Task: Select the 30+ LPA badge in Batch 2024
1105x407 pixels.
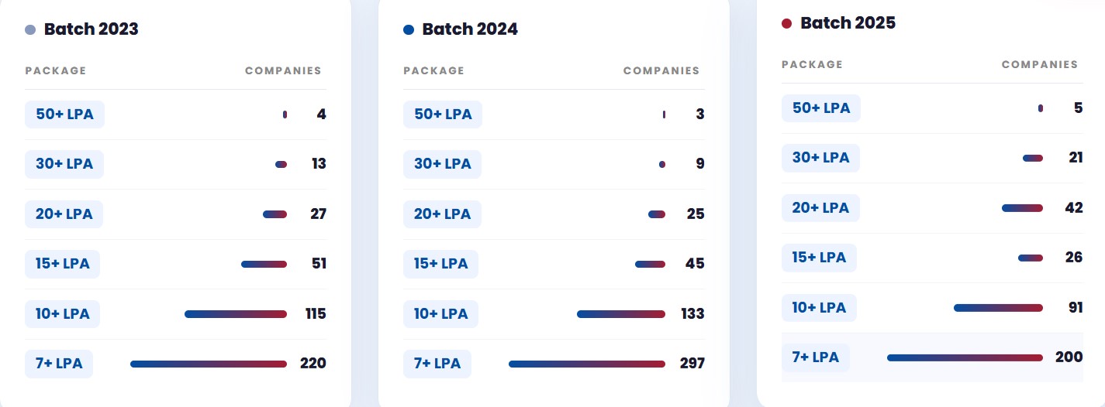Action: point(442,164)
